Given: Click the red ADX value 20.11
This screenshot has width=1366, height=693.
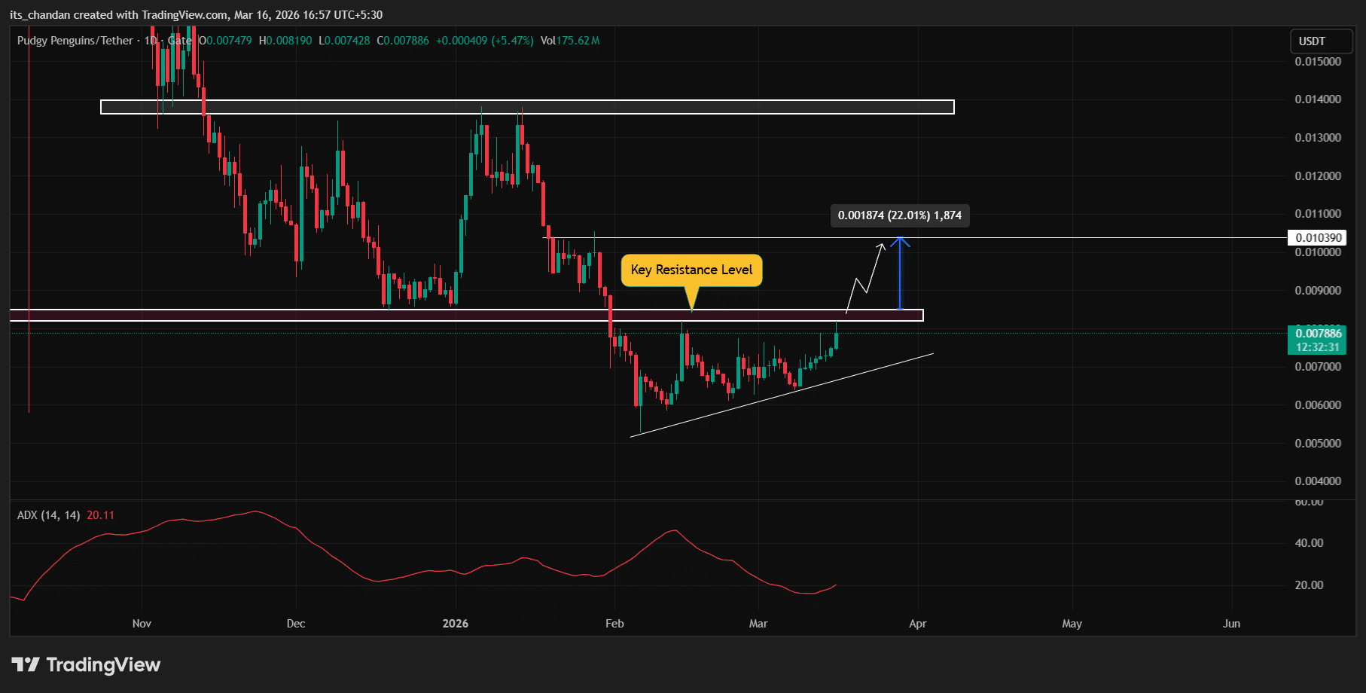Looking at the screenshot, I should click(x=100, y=515).
